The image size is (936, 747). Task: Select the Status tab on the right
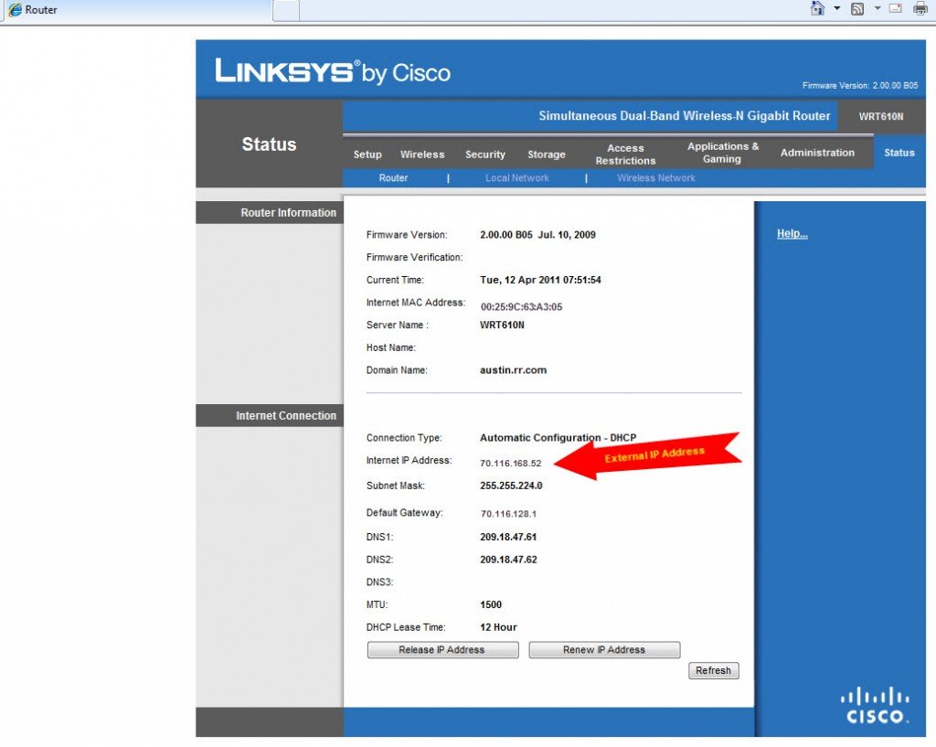[x=899, y=153]
